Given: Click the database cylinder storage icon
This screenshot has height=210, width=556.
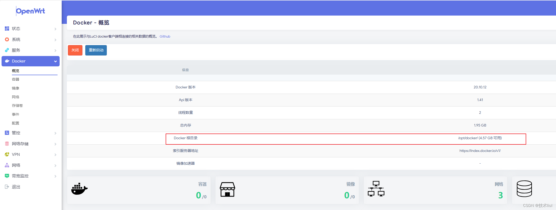Looking at the screenshot, I should pos(524,189).
